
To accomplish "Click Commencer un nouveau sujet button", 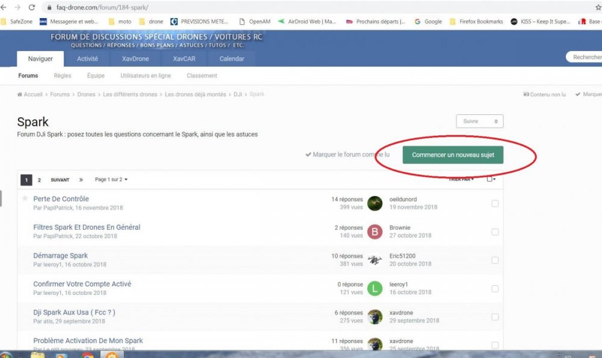I will pyautogui.click(x=453, y=155).
